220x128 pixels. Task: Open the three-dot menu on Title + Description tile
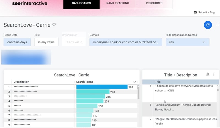tap(213, 74)
